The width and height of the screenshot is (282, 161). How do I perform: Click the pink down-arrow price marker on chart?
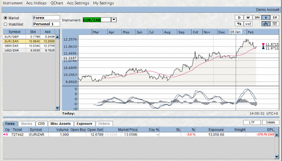coord(263,44)
